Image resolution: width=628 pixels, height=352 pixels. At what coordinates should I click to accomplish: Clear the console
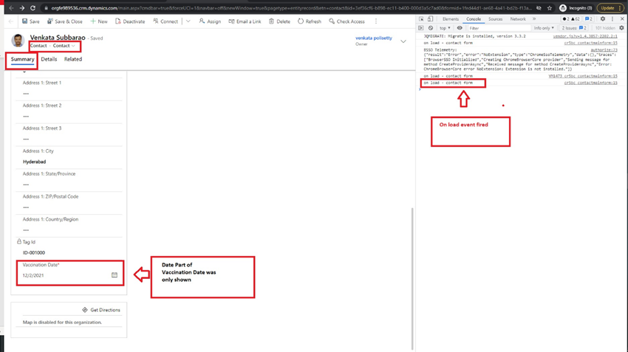[x=431, y=28]
